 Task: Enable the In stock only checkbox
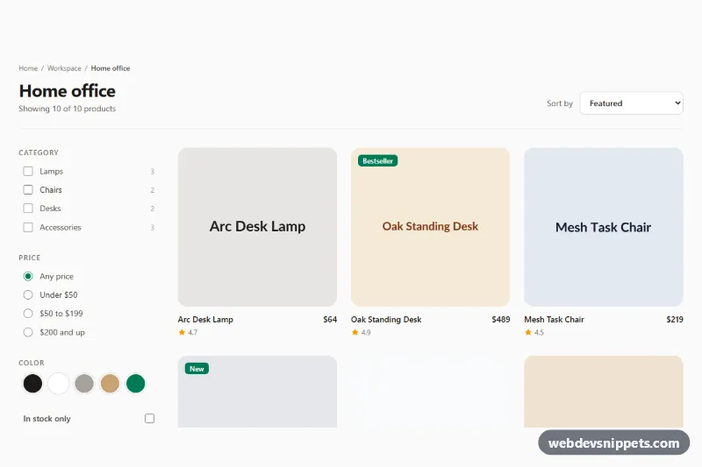pyautogui.click(x=149, y=418)
